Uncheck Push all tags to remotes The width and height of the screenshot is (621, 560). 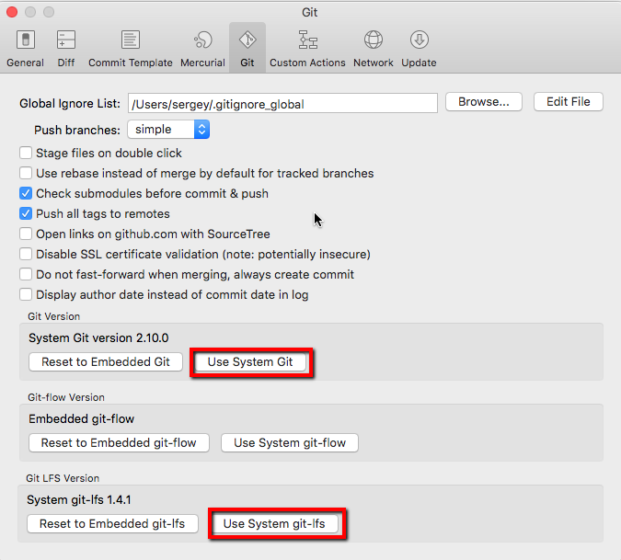point(26,213)
